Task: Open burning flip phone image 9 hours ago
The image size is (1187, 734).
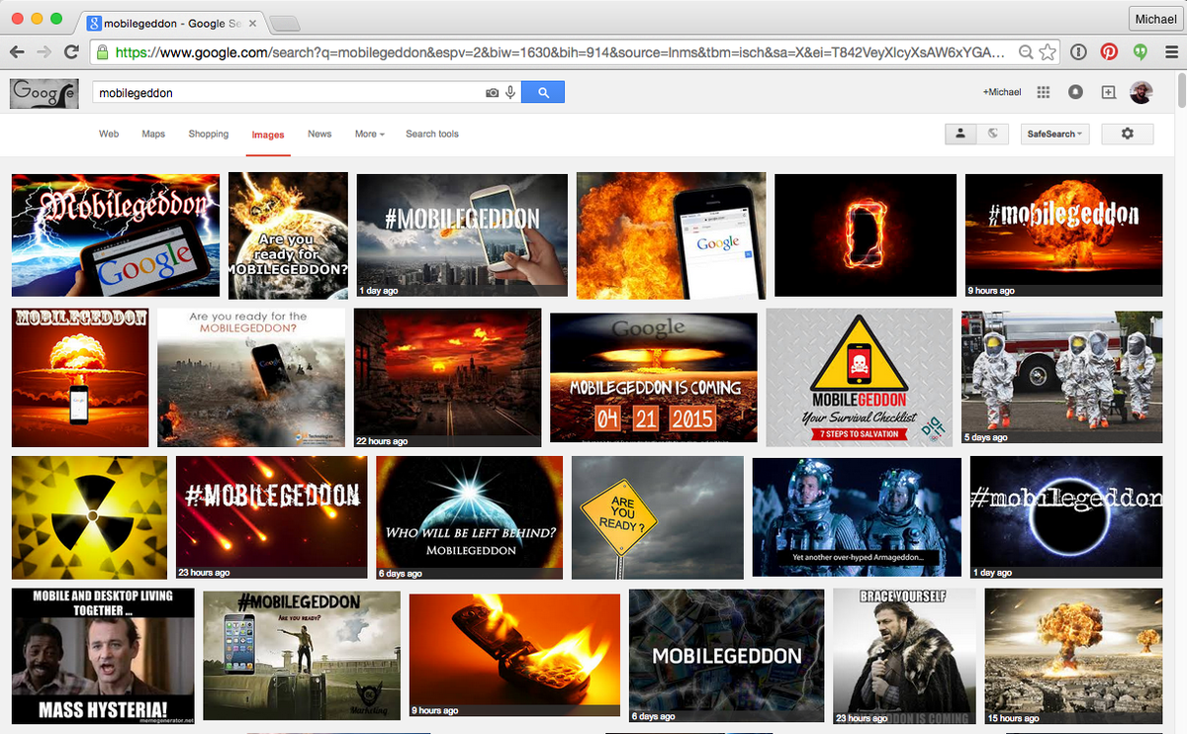Action: pyautogui.click(x=514, y=657)
